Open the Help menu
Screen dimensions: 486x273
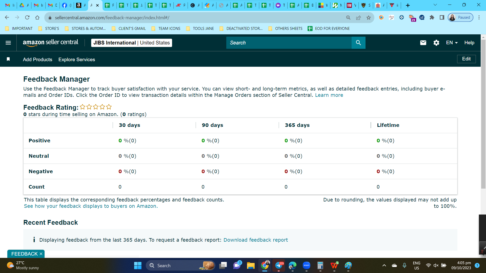[469, 43]
